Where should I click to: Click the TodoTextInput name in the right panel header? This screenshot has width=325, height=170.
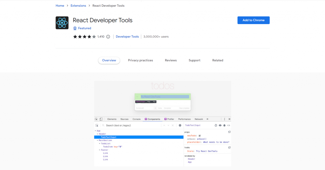[193, 125]
